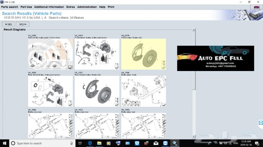Viewport: 263px width, 147px height.
Task: Open the Action Center notifications icon
Action: coord(257,143)
